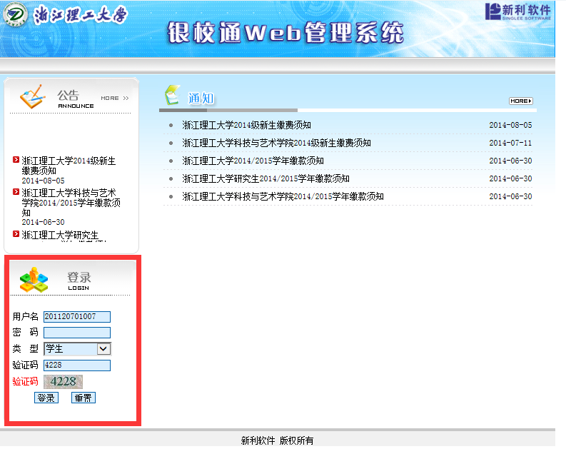Open notice 科技与艺术学院2014级新生缴费须知 in main list
The image size is (566, 449).
[x=276, y=143]
